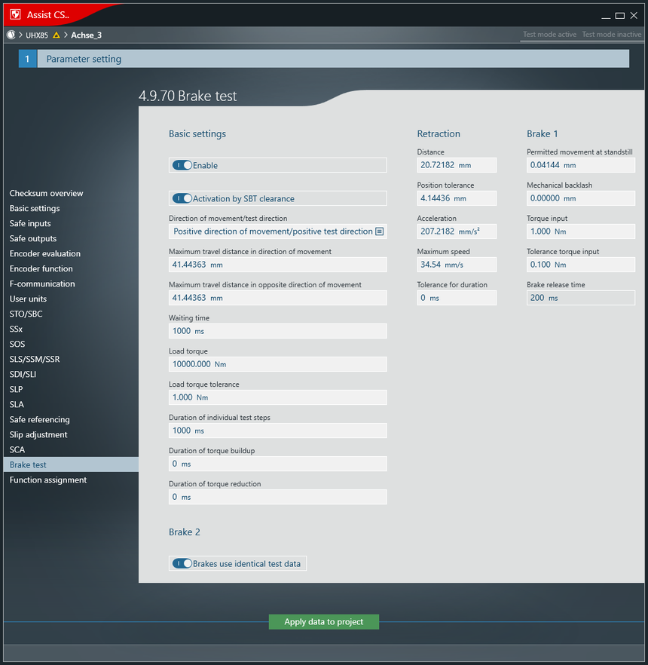Select Encoder evaluation in the sidebar
The height and width of the screenshot is (665, 648).
tap(44, 253)
